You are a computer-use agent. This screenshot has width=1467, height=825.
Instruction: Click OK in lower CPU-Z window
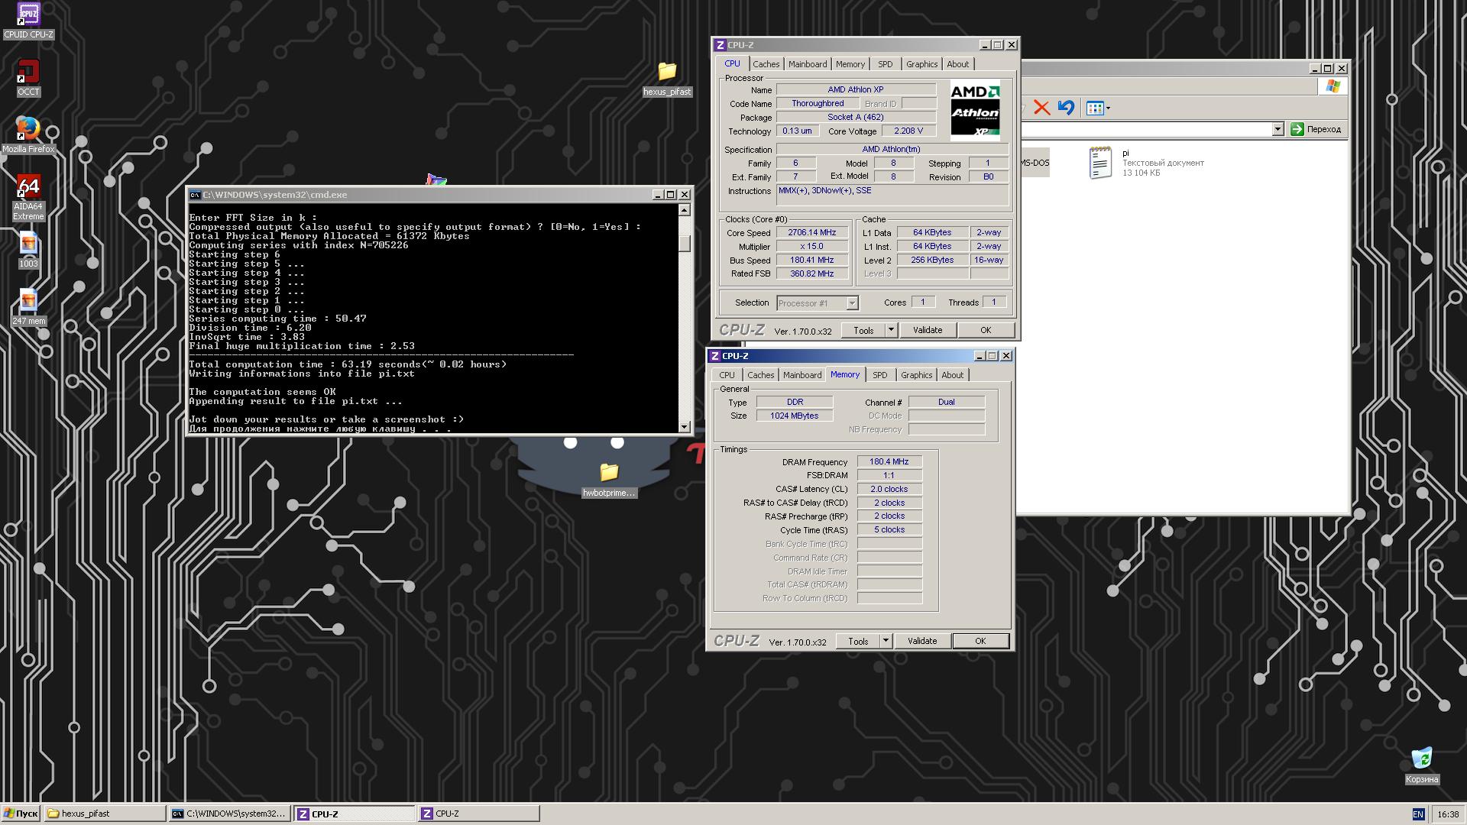pos(980,641)
